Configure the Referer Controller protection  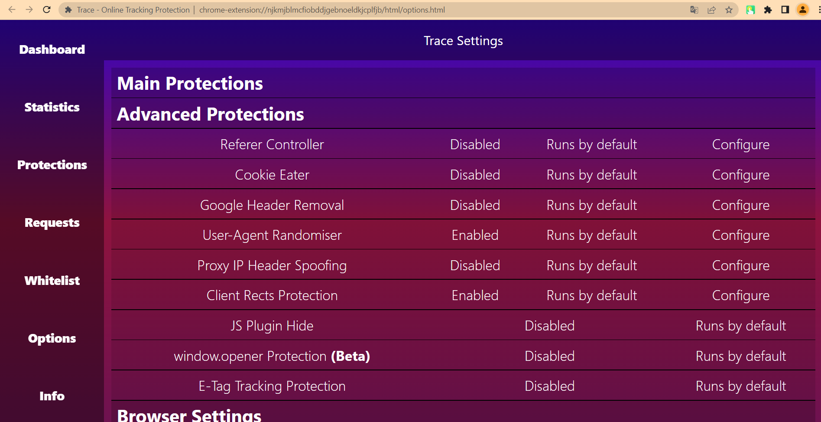pyautogui.click(x=741, y=144)
